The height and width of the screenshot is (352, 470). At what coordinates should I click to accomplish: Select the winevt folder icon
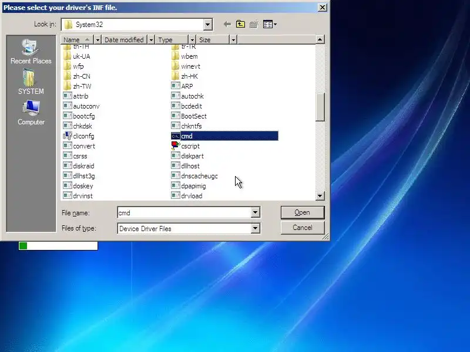pos(175,66)
